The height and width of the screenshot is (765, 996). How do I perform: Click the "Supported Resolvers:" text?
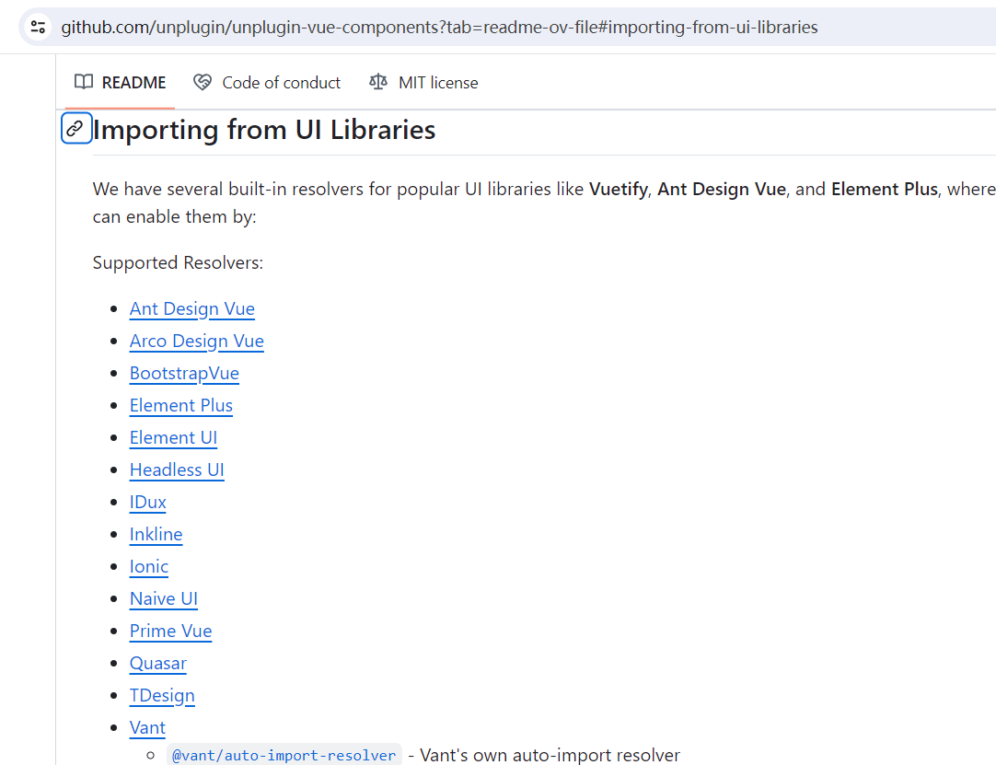click(x=178, y=263)
